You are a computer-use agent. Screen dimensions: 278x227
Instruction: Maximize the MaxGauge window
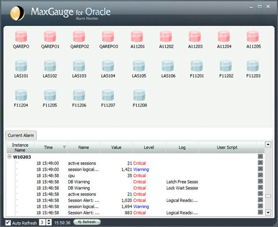pyautogui.click(x=260, y=6)
